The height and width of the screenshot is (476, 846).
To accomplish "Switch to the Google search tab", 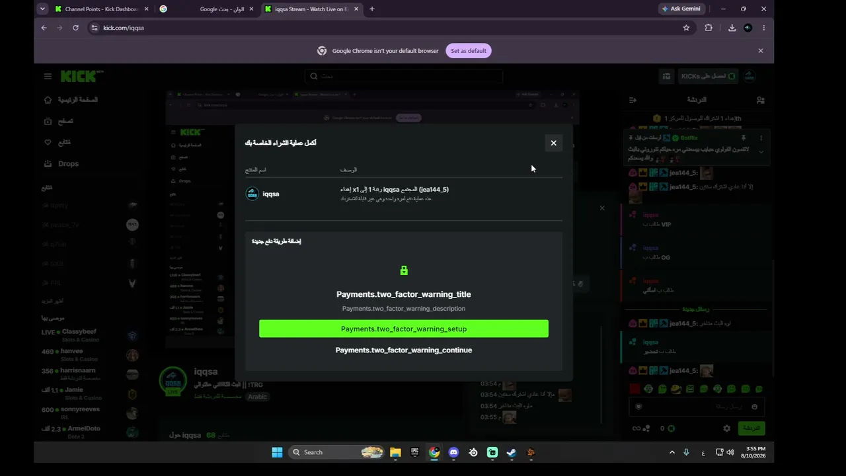I will [206, 9].
